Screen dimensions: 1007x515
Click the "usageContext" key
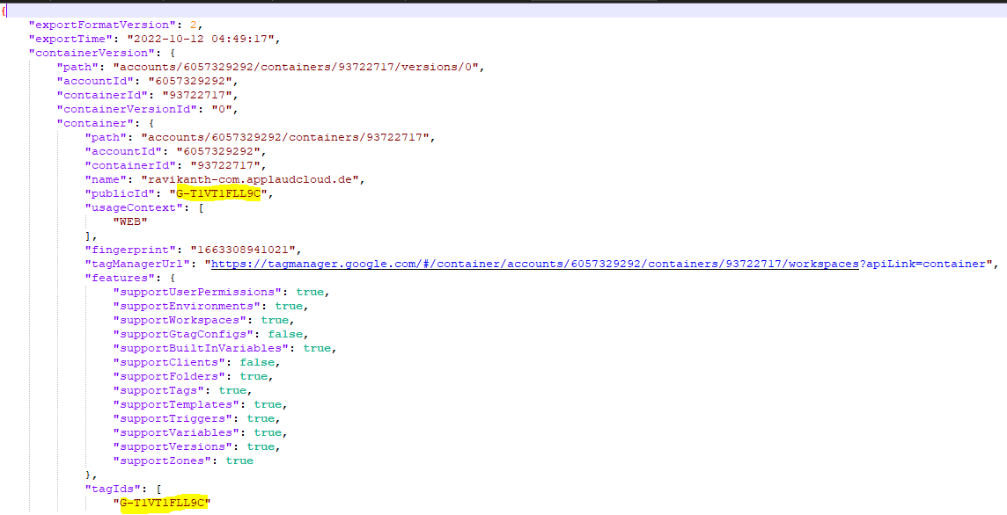pos(133,207)
